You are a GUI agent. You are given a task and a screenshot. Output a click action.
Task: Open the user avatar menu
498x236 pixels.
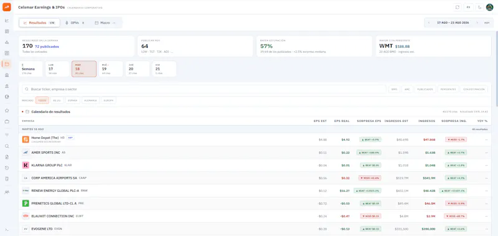click(489, 7)
